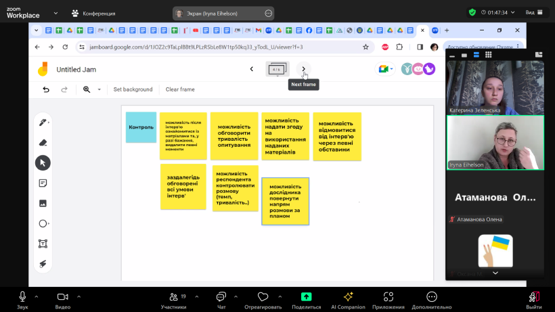Click Set background button
Image resolution: width=555 pixels, height=312 pixels.
133,89
